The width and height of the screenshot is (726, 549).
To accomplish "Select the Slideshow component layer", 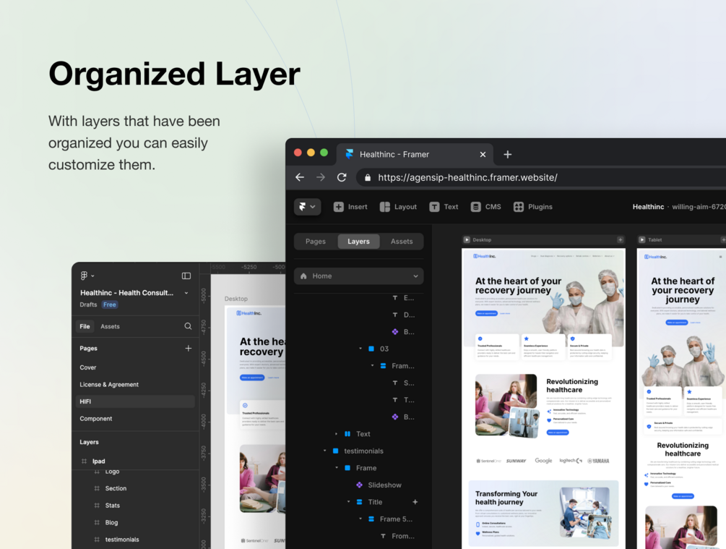I will click(x=384, y=485).
